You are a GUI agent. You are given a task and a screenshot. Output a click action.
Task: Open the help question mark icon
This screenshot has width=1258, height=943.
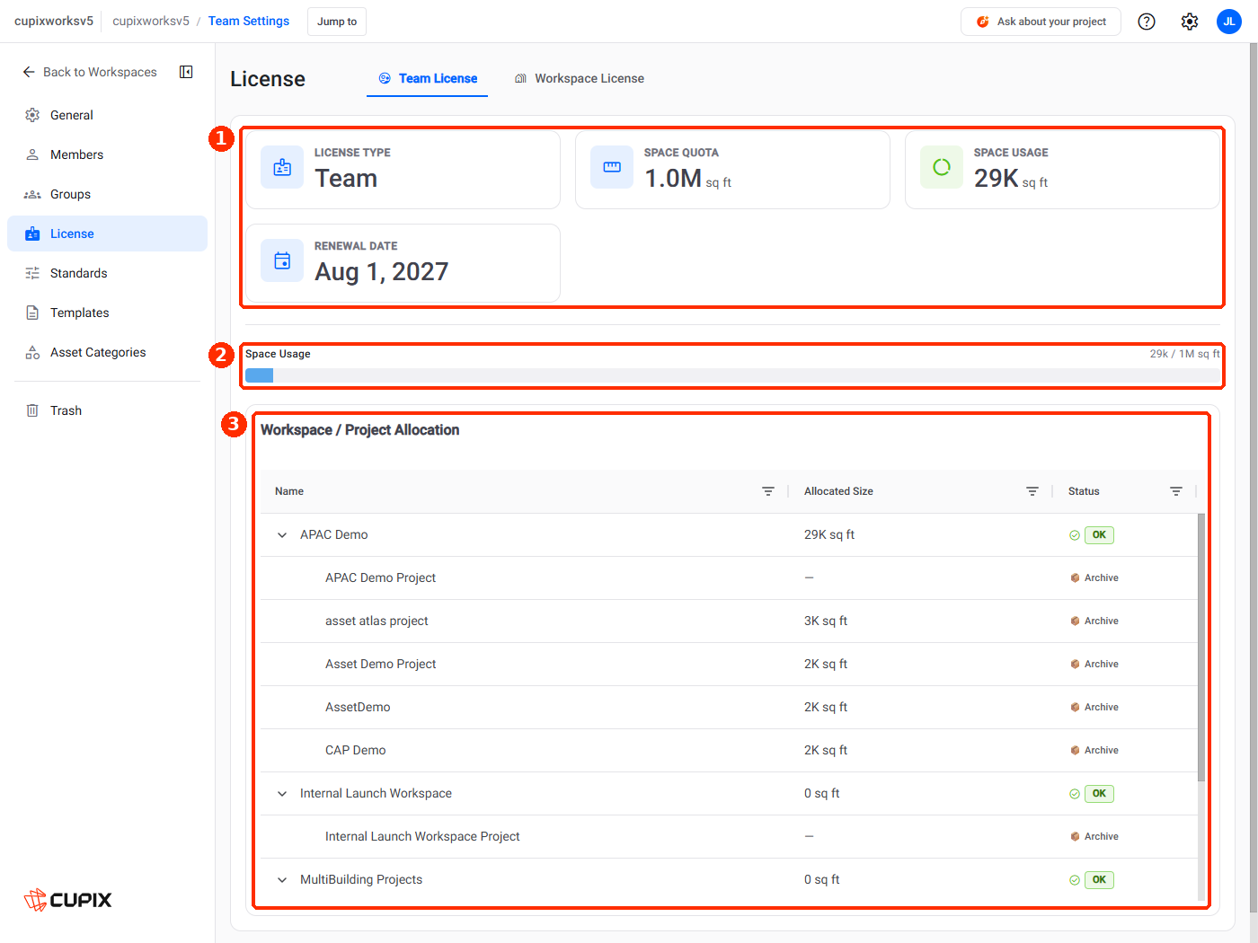pyautogui.click(x=1147, y=22)
